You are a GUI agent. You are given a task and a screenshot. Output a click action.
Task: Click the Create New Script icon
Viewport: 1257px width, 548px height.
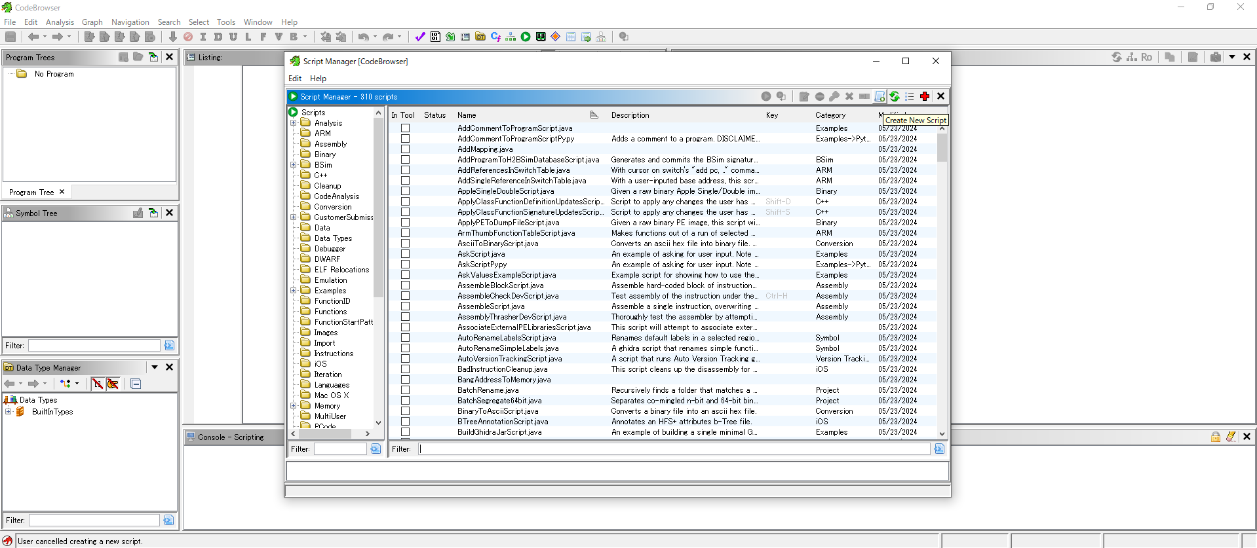[x=880, y=96]
